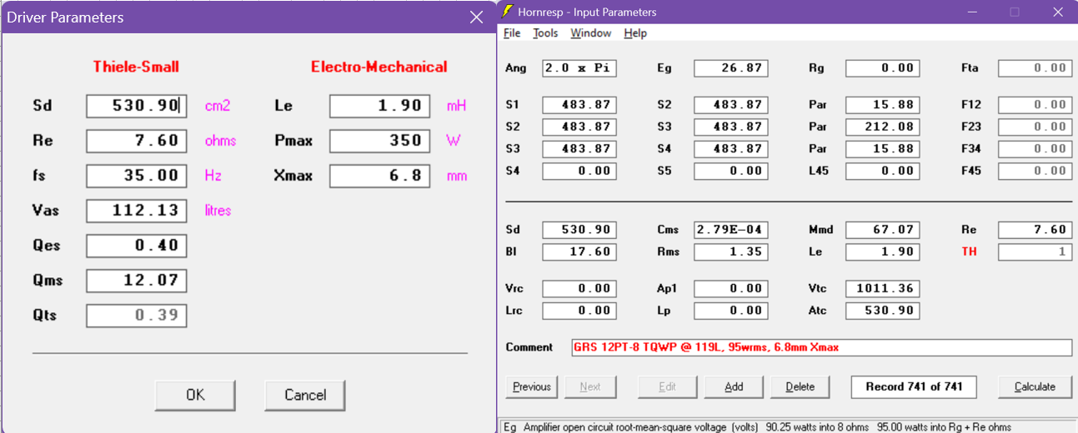Click the greyed Fta field
Viewport: 1078px width, 433px height.
click(1035, 68)
